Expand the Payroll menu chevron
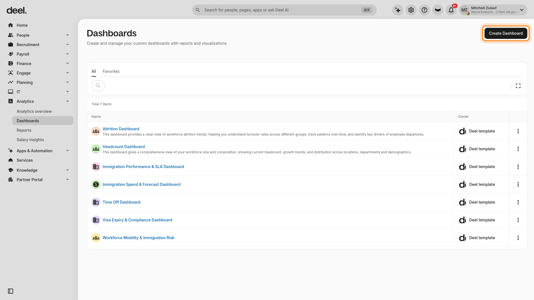 (x=68, y=54)
